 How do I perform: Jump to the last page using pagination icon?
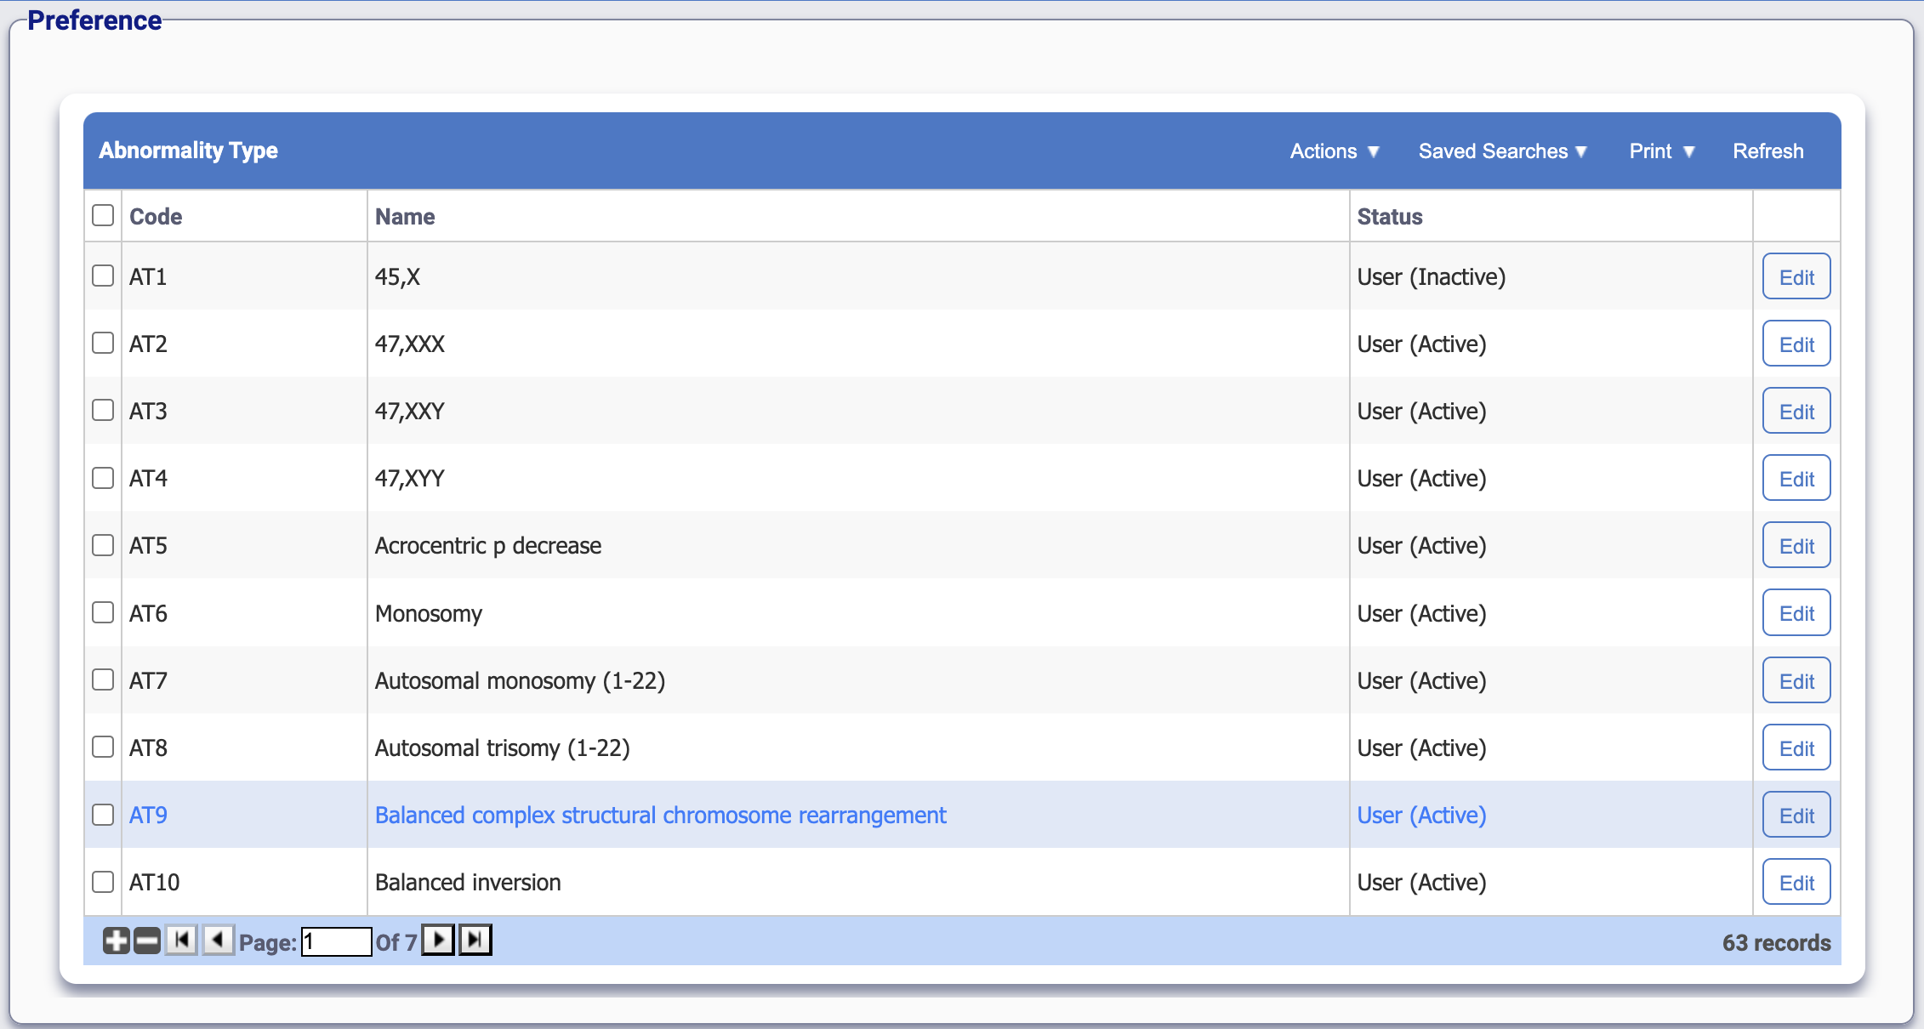[x=475, y=941]
